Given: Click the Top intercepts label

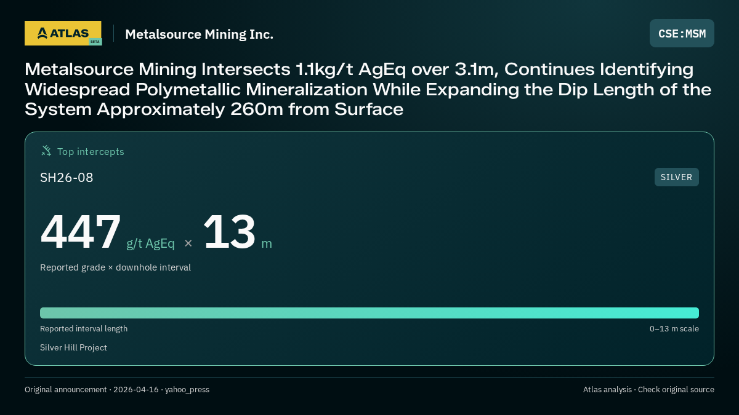Looking at the screenshot, I should pos(91,151).
